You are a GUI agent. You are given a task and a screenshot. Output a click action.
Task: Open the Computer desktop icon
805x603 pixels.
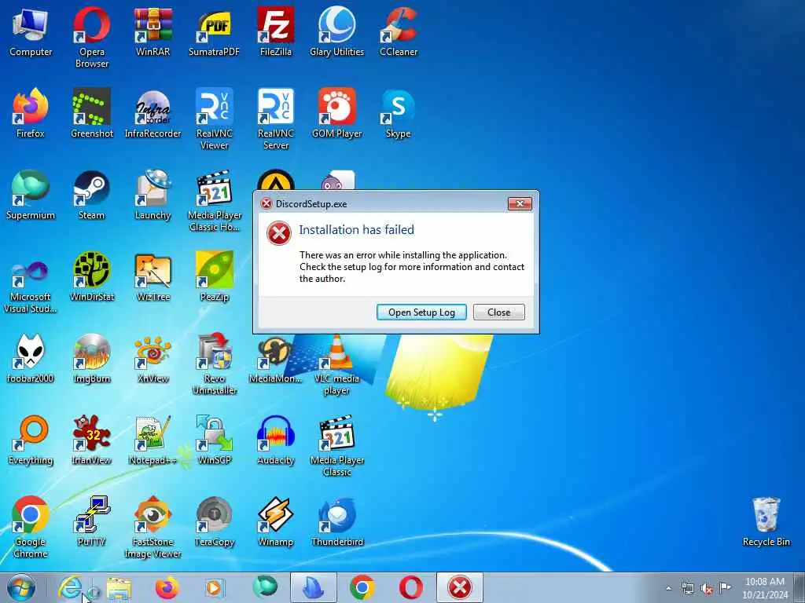pos(31,31)
